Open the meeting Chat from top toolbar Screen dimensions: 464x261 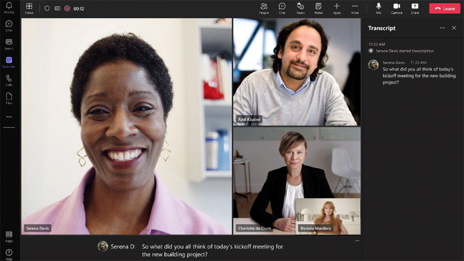point(282,8)
